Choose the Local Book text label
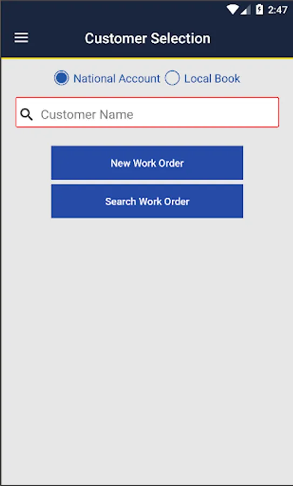 point(212,78)
